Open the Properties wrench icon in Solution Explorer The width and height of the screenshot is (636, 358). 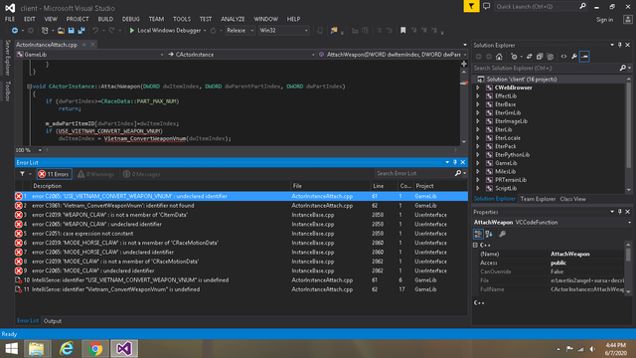[x=574, y=57]
